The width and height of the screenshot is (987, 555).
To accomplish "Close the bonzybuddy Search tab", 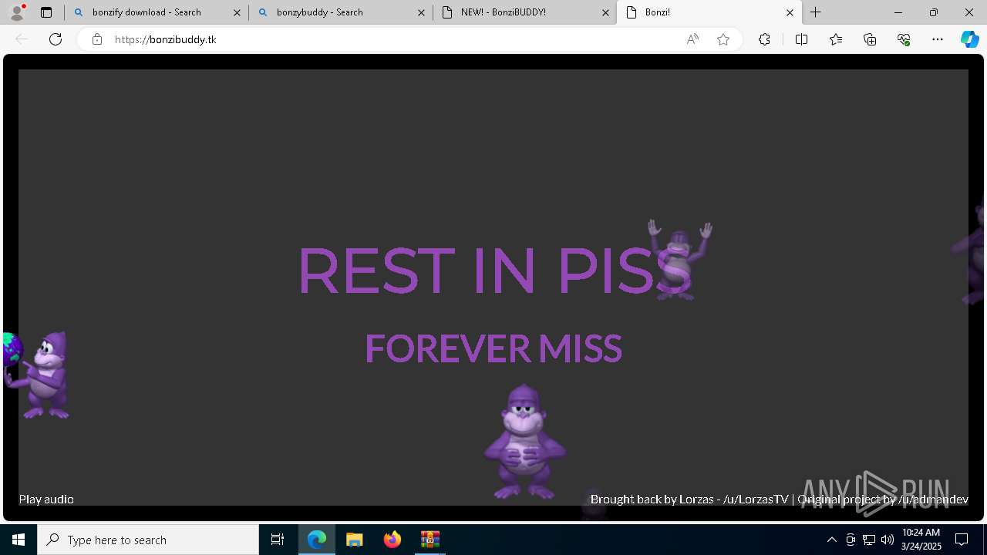I will tap(421, 12).
